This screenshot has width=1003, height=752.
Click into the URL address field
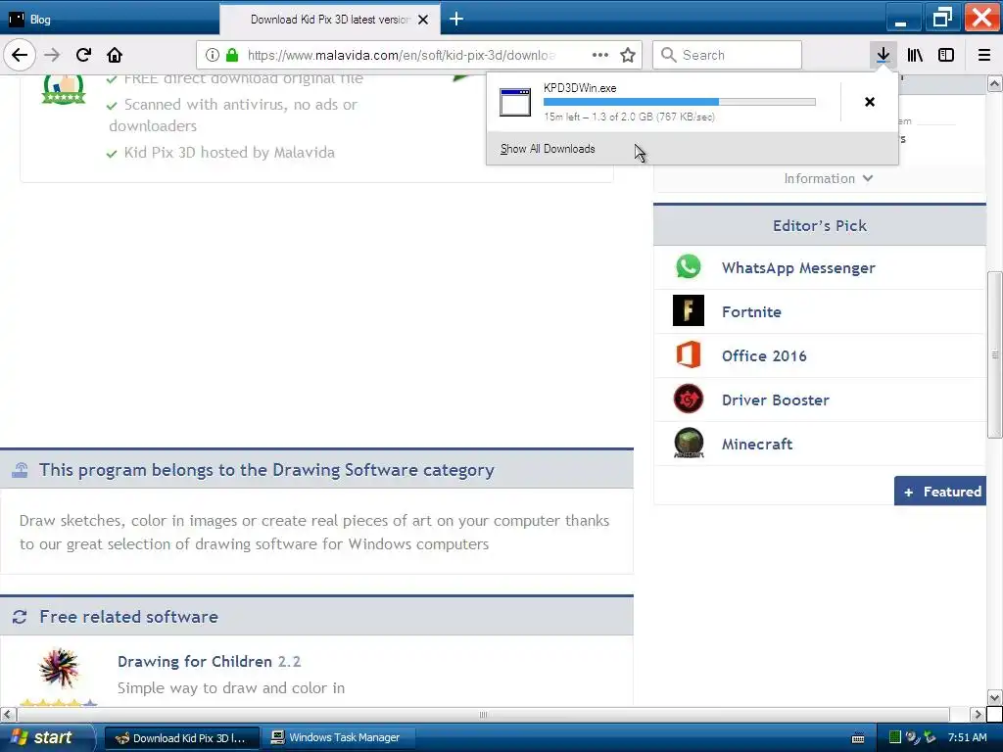[402, 55]
